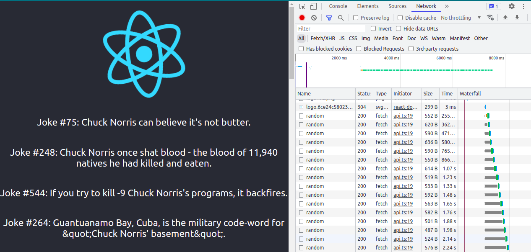This screenshot has width=531, height=252.
Task: Stop recording network log
Action: 302,18
